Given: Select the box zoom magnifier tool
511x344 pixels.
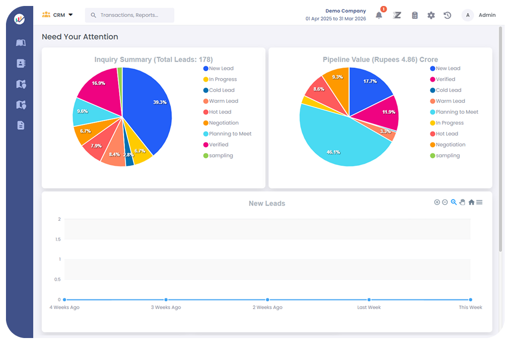Looking at the screenshot, I should [454, 202].
